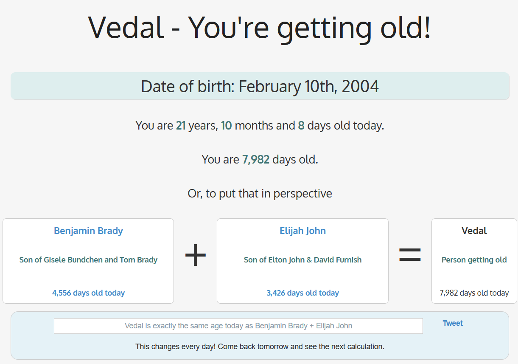
Task: Click the plus sign between the cards
Action: [x=195, y=256]
